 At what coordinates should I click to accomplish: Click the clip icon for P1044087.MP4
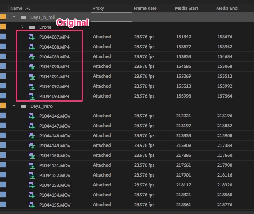(x=32, y=37)
